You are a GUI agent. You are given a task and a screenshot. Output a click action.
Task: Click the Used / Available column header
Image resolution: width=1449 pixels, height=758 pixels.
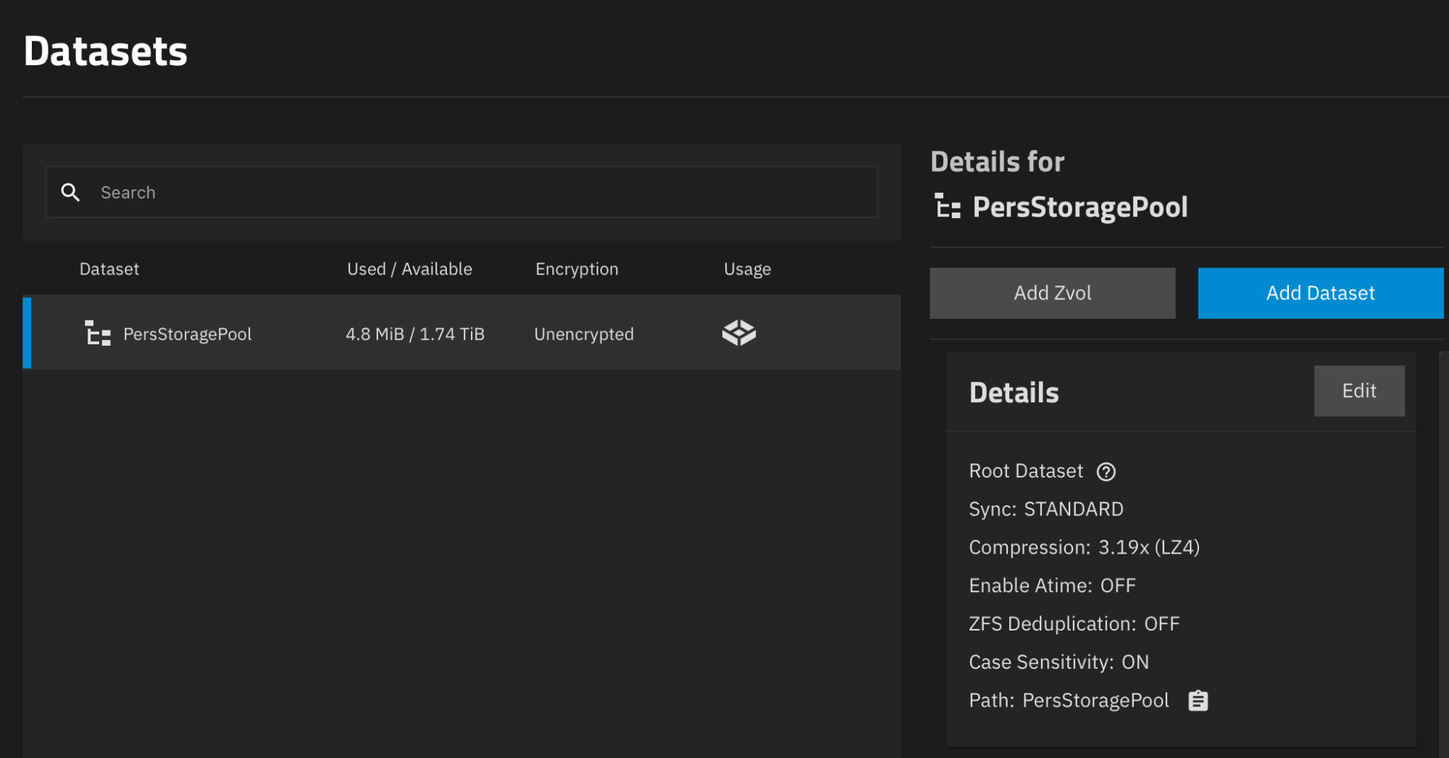(409, 269)
